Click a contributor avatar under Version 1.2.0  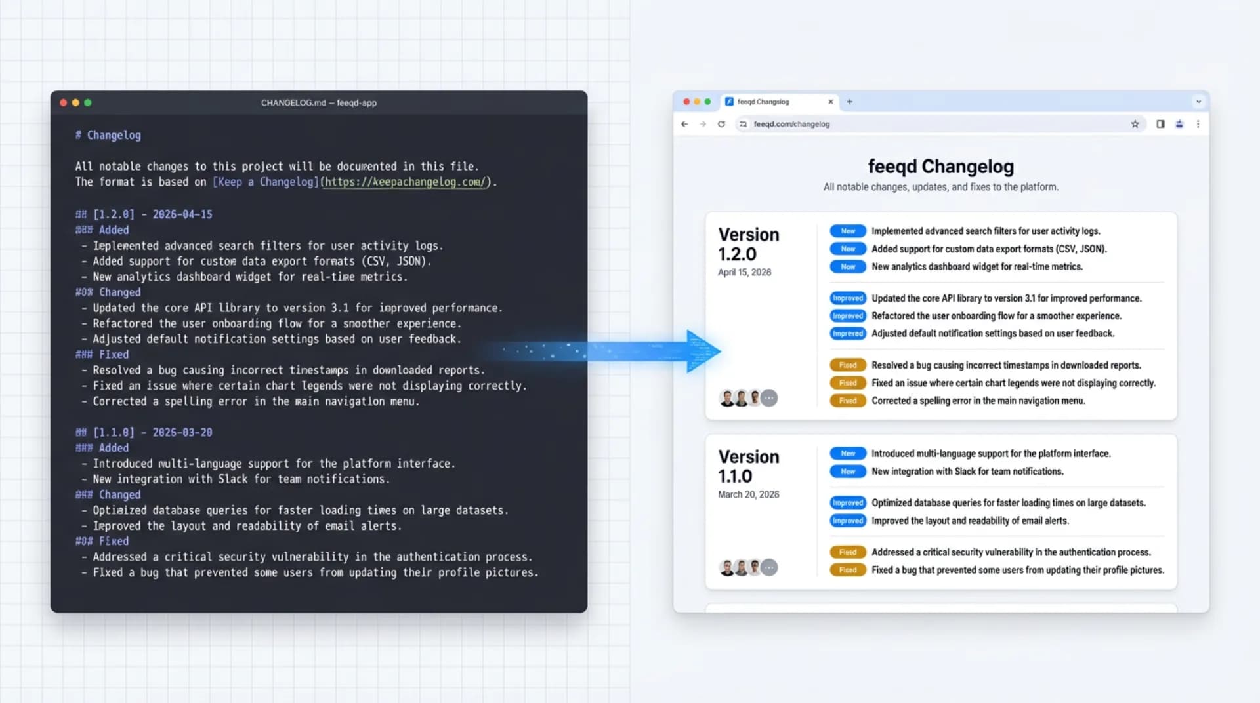click(726, 398)
